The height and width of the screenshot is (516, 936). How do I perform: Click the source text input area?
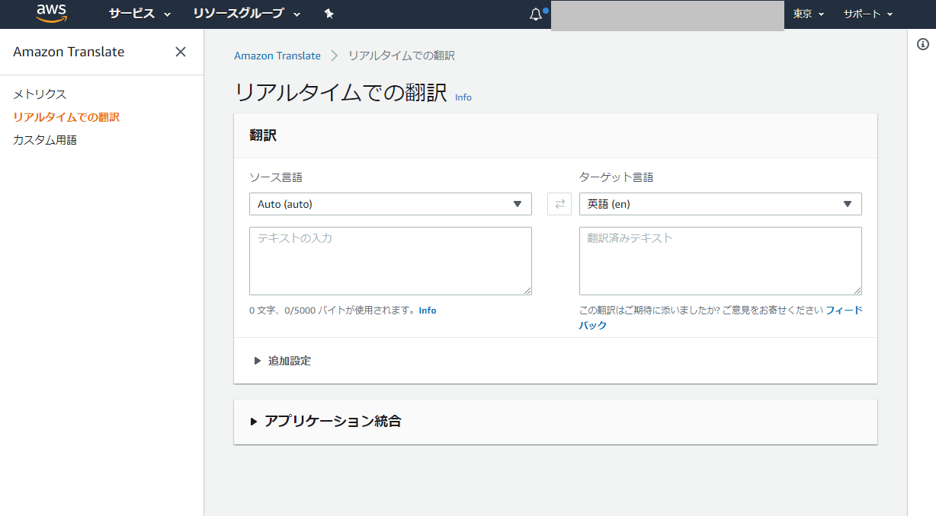pyautogui.click(x=390, y=260)
